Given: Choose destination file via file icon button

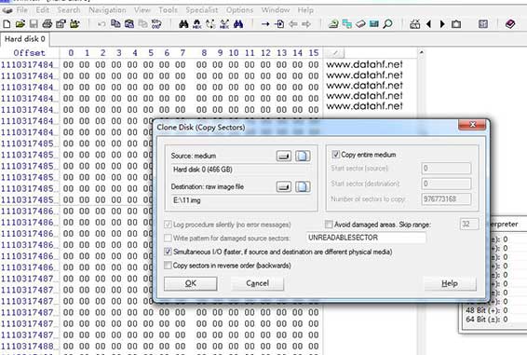Looking at the screenshot, I should pos(303,187).
